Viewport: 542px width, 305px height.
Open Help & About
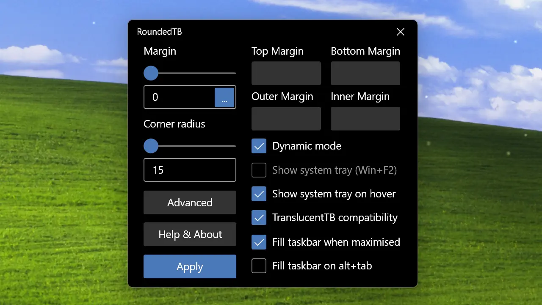click(x=190, y=234)
